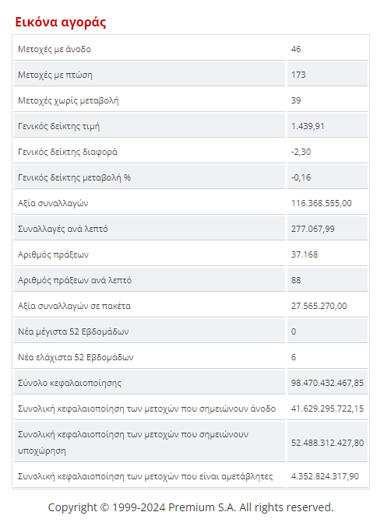Select the Αξία συναλλαγών value 116.368.555,00

pyautogui.click(x=321, y=203)
